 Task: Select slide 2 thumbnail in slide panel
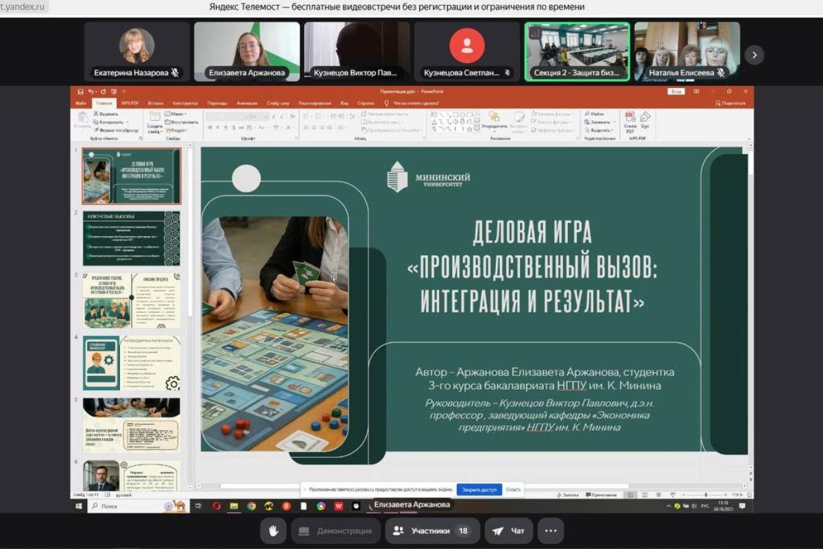tap(131, 238)
